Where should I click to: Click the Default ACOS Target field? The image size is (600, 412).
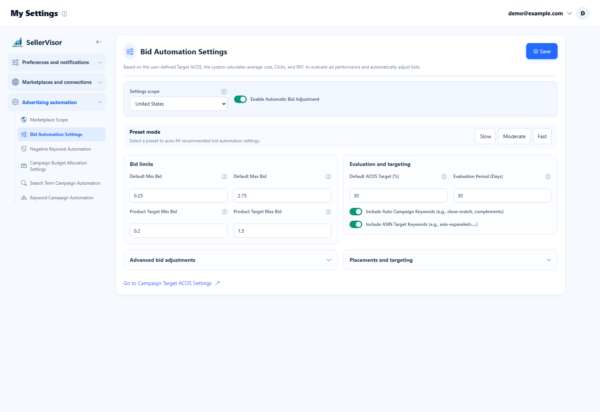(398, 196)
